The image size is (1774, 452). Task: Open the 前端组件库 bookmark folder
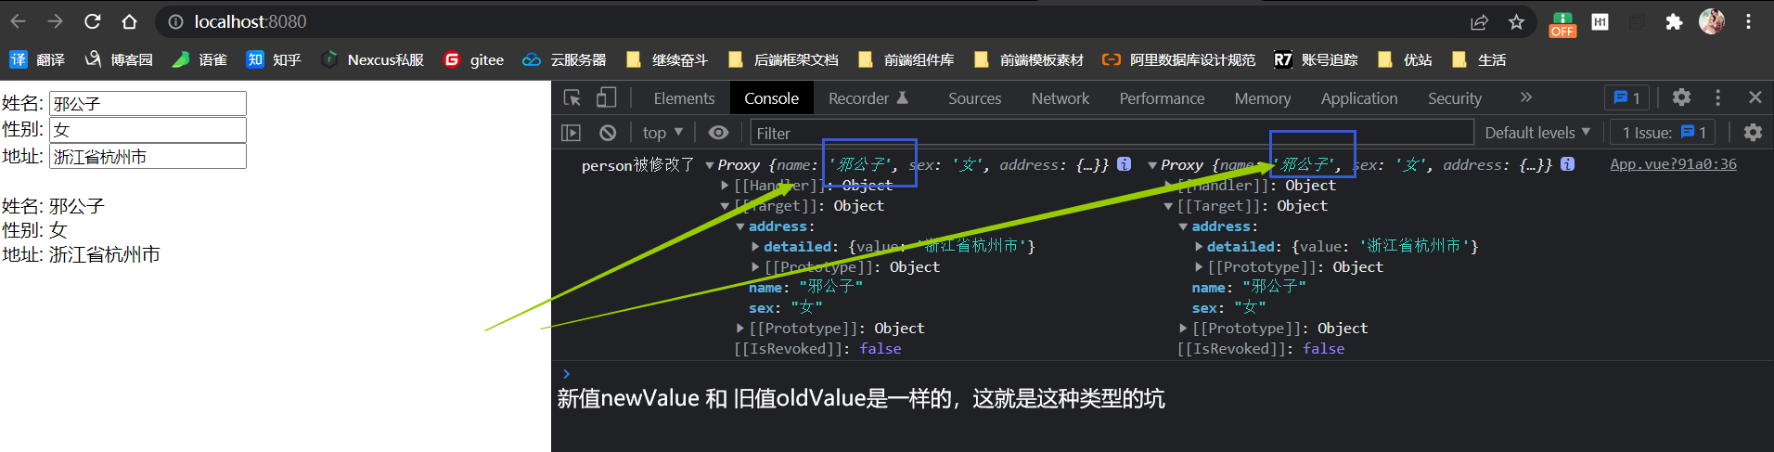(906, 59)
